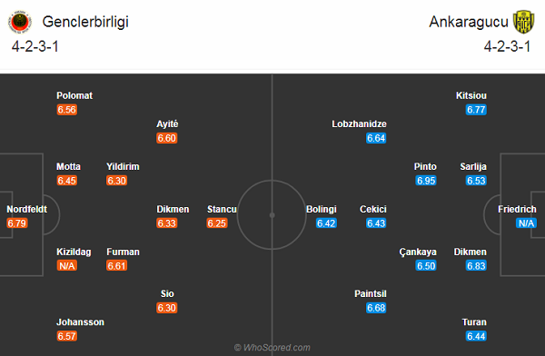The width and height of the screenshot is (545, 356).
Task: Click player name Lobzhanidze
Action: 359,124
